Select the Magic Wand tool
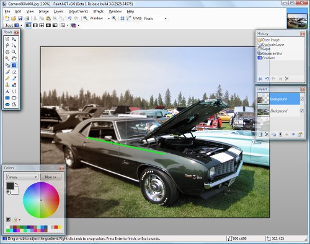310x244 pixels. pyautogui.click(x=7, y=59)
